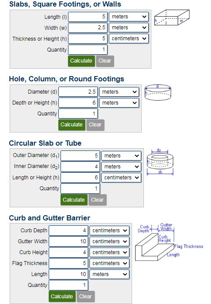Click the circular tube ring diagram
Screen dimensions: 211x304
pyautogui.click(x=160, y=162)
